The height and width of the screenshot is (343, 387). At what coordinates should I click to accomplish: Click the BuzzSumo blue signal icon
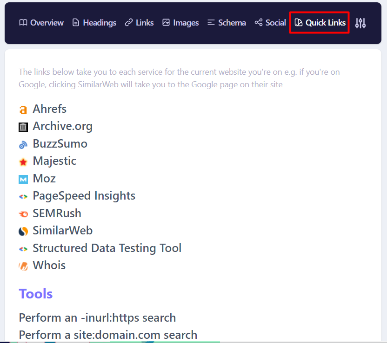pos(23,145)
